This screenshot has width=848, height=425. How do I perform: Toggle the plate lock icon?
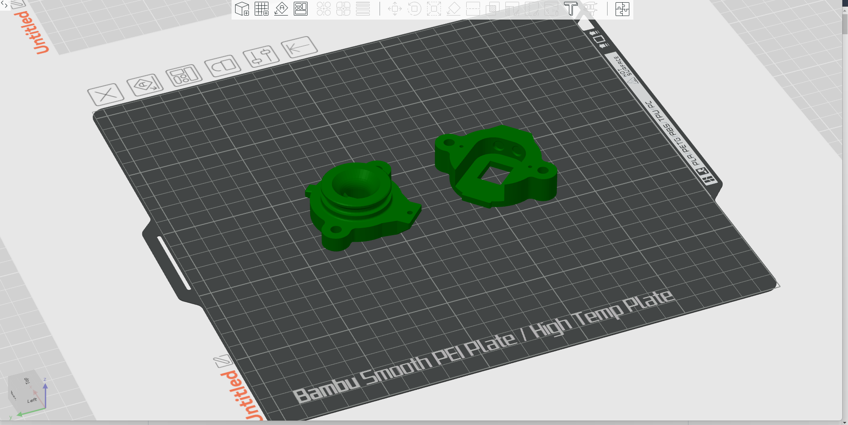(223, 65)
